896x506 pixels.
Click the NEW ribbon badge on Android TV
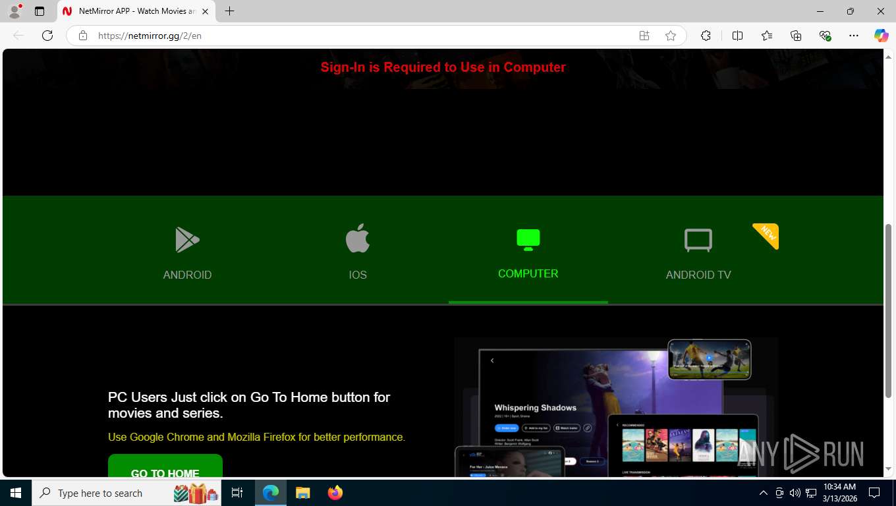click(x=767, y=235)
